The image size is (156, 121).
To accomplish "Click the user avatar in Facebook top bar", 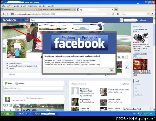I will [121, 20].
